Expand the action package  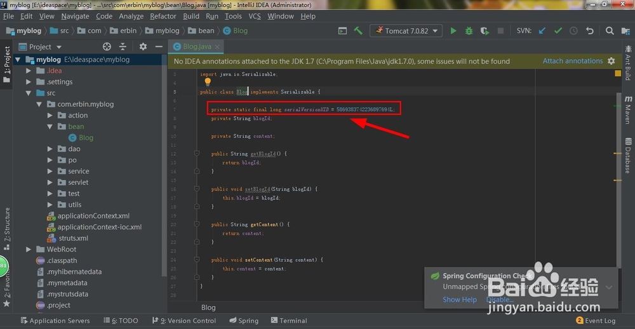click(50, 116)
